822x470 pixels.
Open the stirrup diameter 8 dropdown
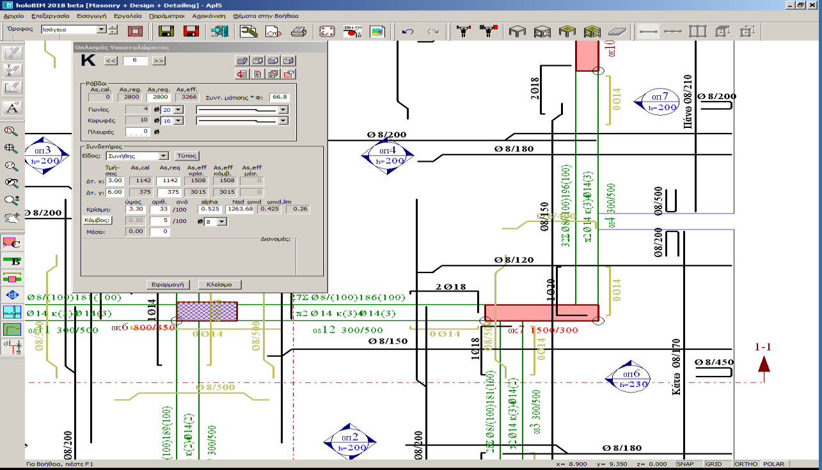(222, 221)
